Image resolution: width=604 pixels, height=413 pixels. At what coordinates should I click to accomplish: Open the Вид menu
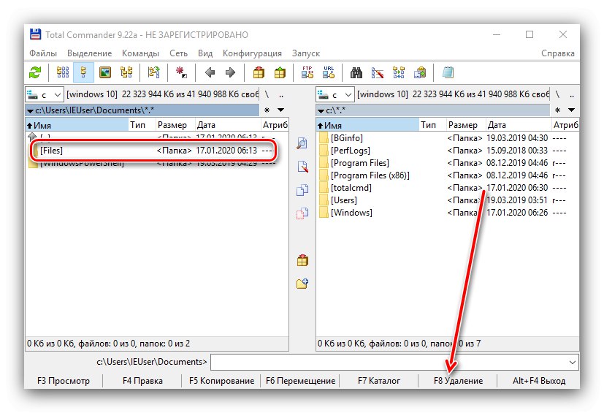[x=205, y=53]
